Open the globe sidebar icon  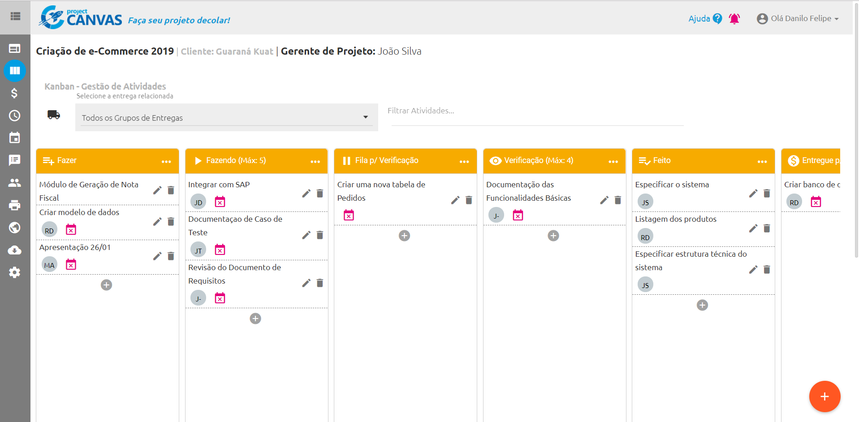[15, 228]
